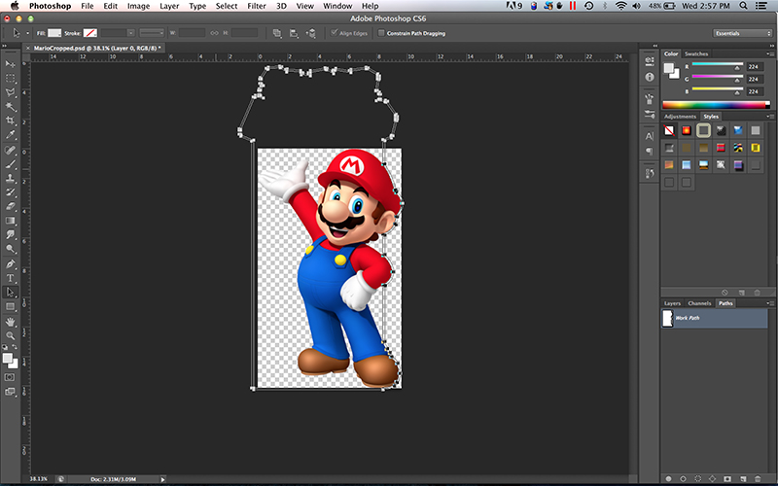This screenshot has width=778, height=486.
Task: Open the Paragraph panel icon
Action: [650, 152]
